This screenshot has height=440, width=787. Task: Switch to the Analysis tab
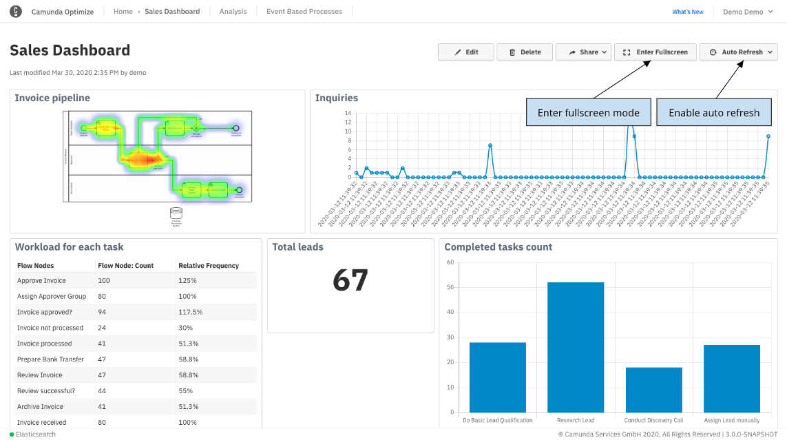pyautogui.click(x=233, y=11)
